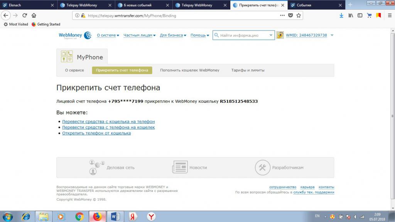Image resolution: width=395 pixels, height=222 pixels.
Task: Expand the WMID account dropdown arrow
Action: tap(332, 35)
